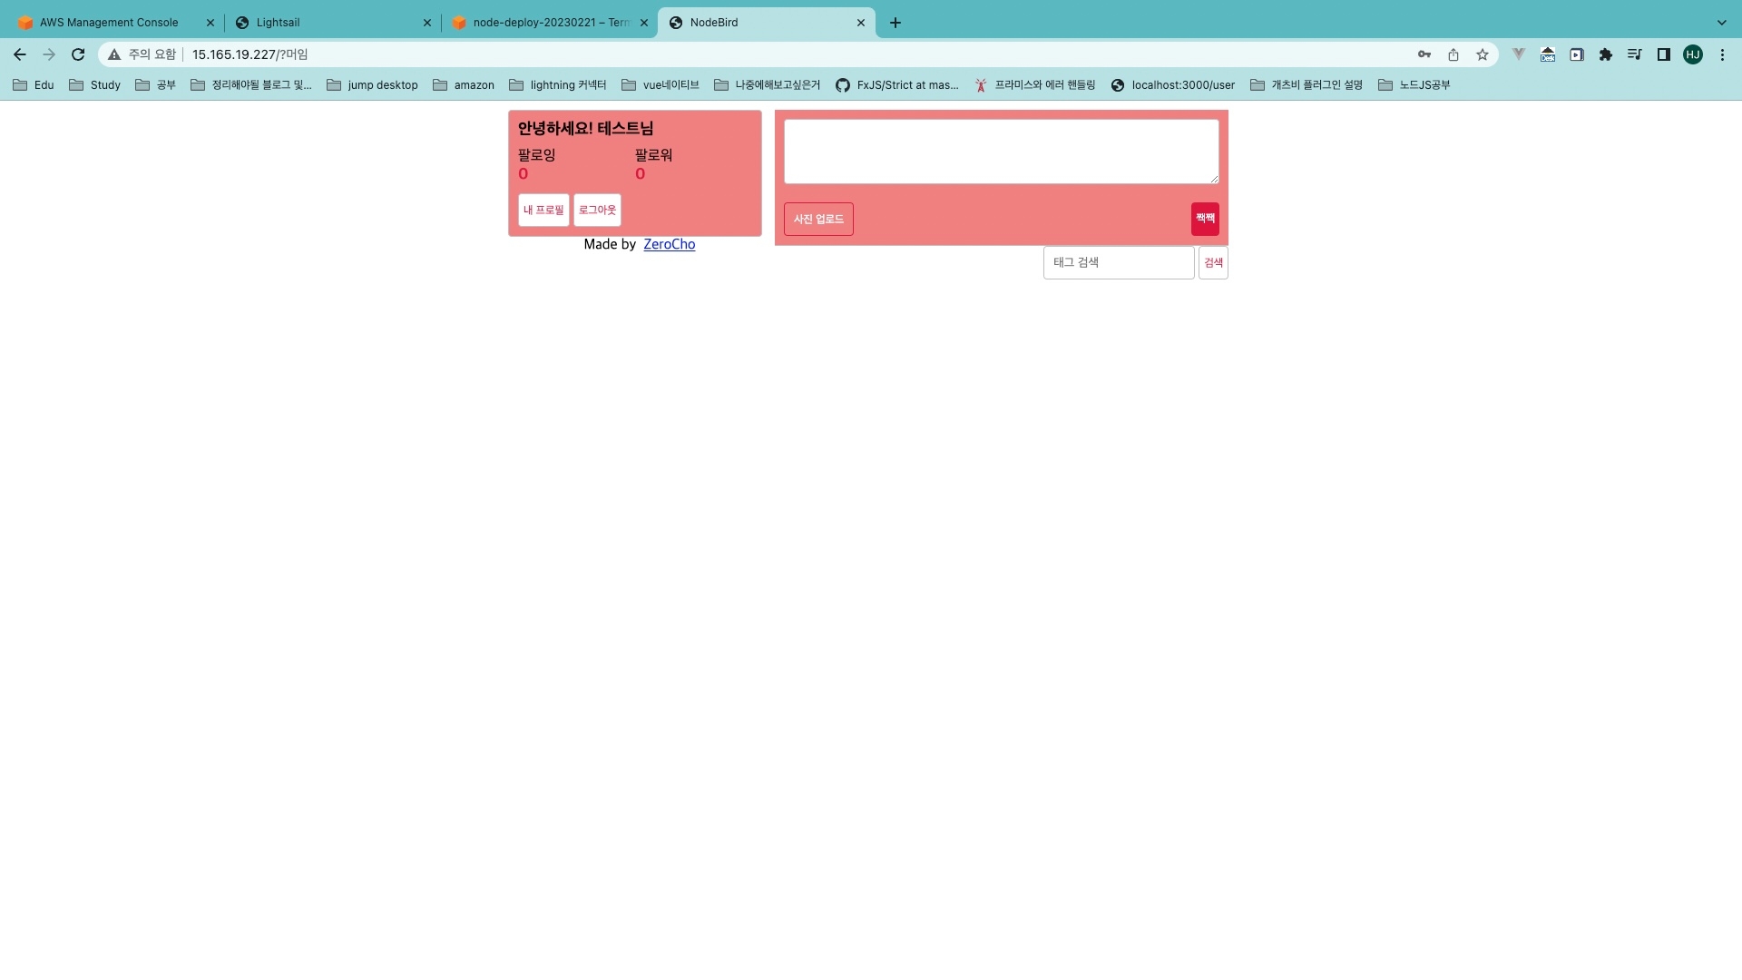Open the media control playlist icon
This screenshot has height=980, width=1742.
click(1635, 54)
